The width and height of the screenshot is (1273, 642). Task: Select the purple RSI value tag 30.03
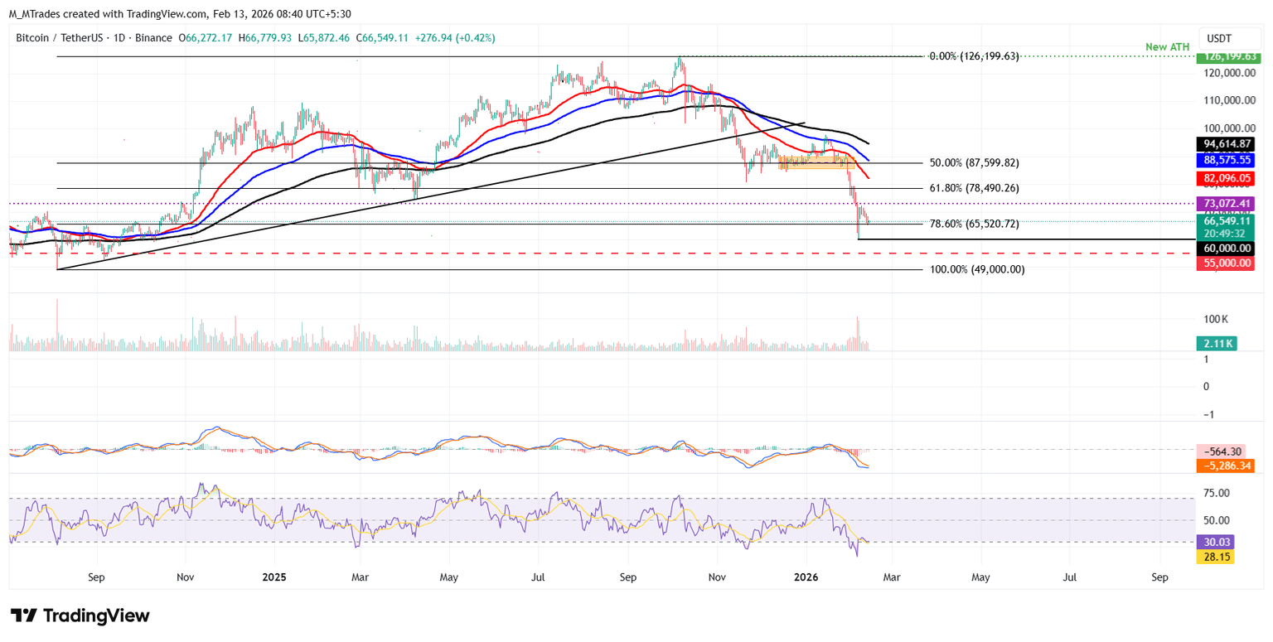[1216, 542]
